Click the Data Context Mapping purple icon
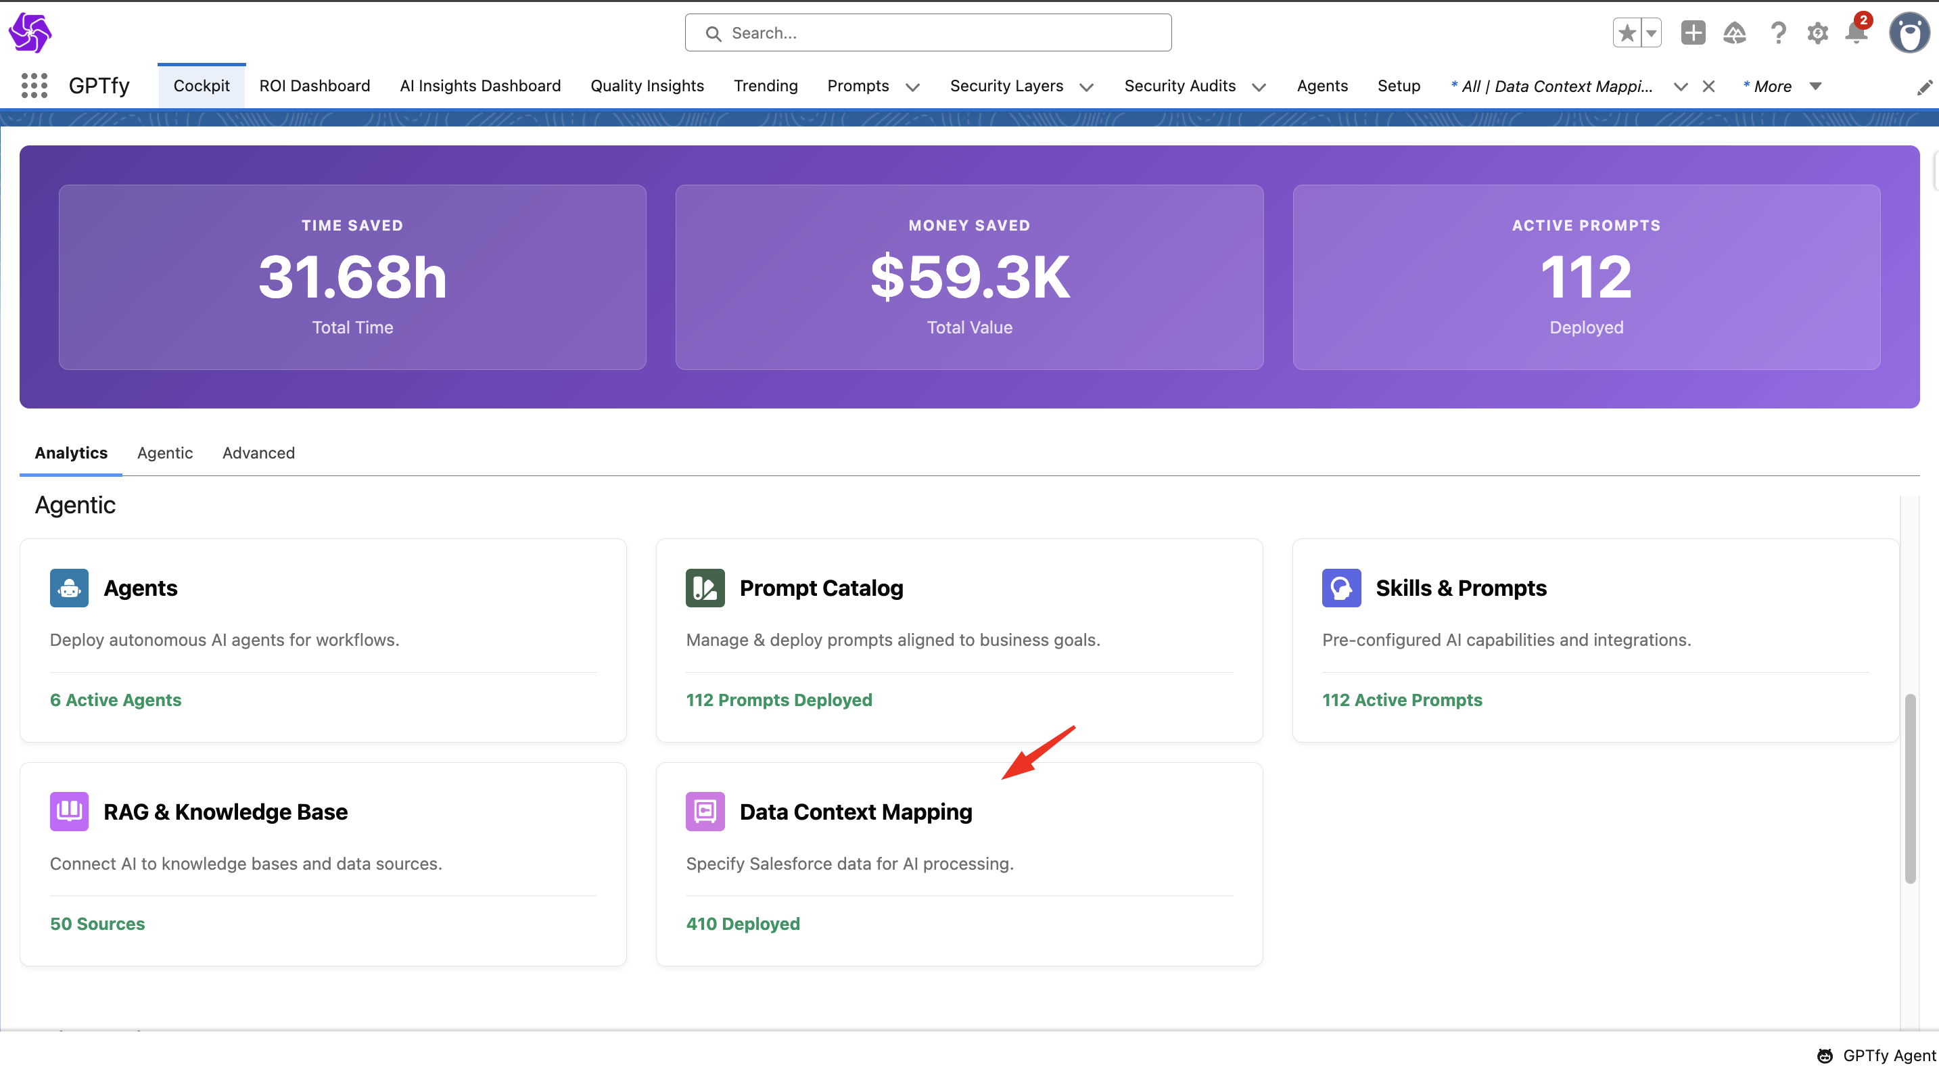 [705, 811]
